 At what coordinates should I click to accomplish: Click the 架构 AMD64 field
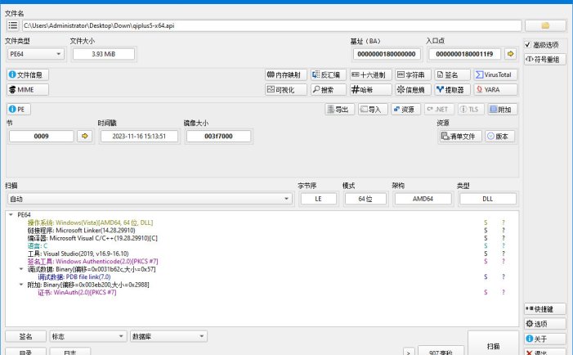tap(423, 199)
